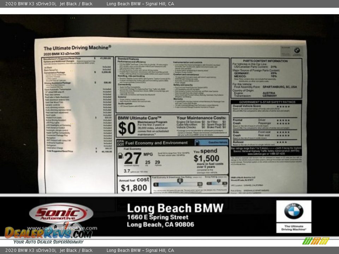Click 'Convenience Package' option line
Viewport: 339px width, 254px height.
[77, 72]
